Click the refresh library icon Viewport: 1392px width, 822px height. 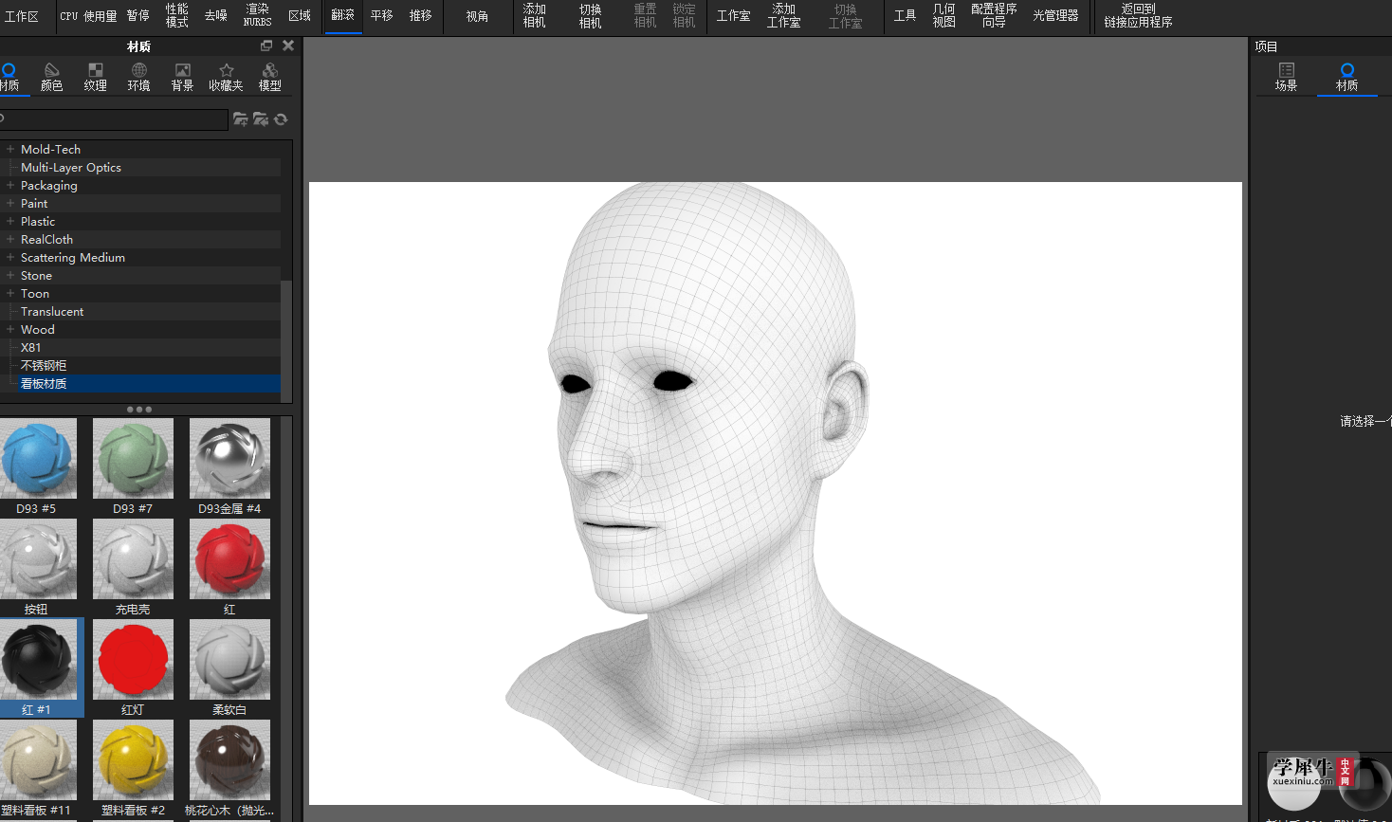click(281, 119)
